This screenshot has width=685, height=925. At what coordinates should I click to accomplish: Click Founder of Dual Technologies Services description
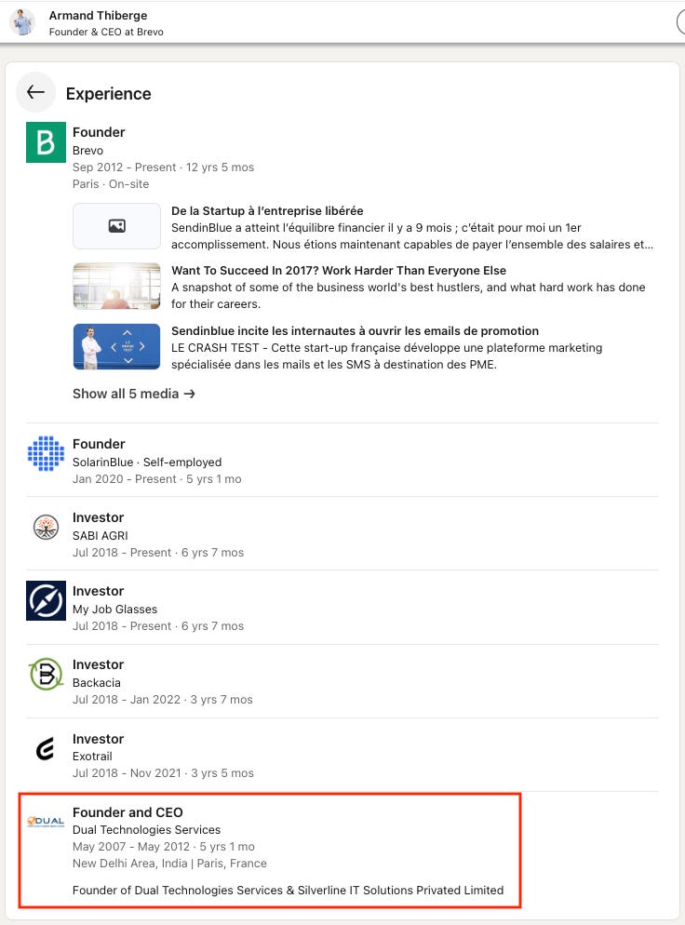tap(288, 890)
